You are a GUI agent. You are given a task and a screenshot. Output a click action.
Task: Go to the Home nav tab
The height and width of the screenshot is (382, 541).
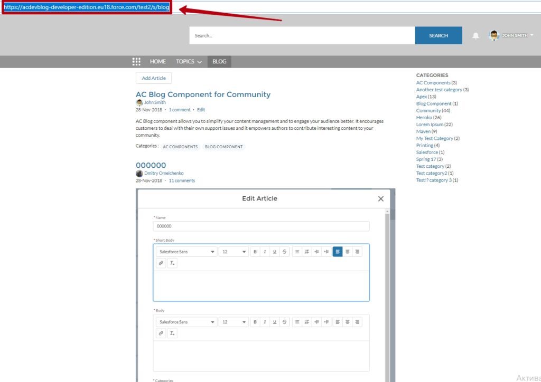pos(157,62)
